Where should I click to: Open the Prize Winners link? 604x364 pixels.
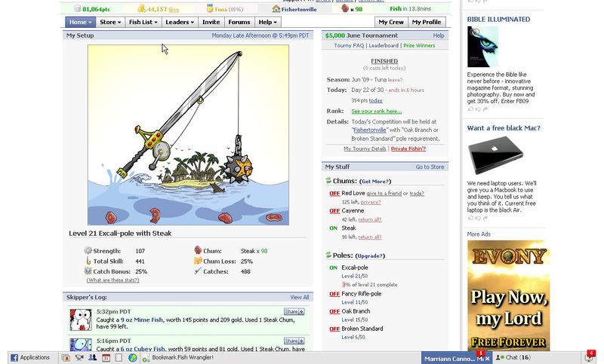tap(419, 45)
